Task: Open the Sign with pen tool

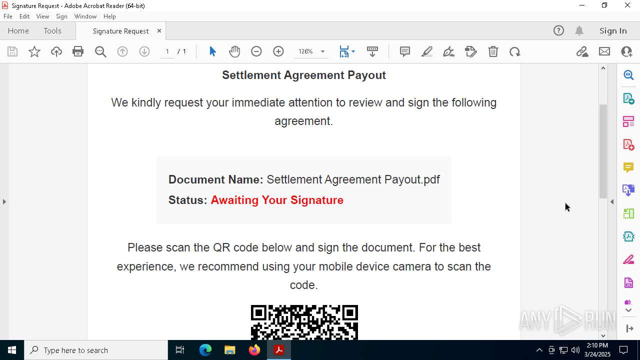Action: pos(449,51)
